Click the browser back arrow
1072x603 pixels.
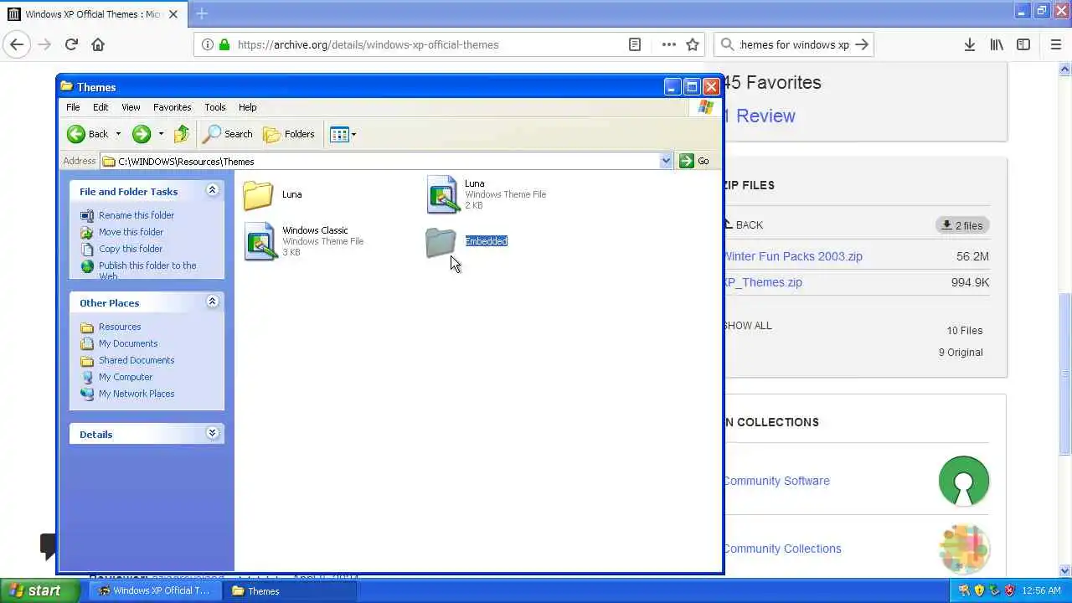pos(17,44)
